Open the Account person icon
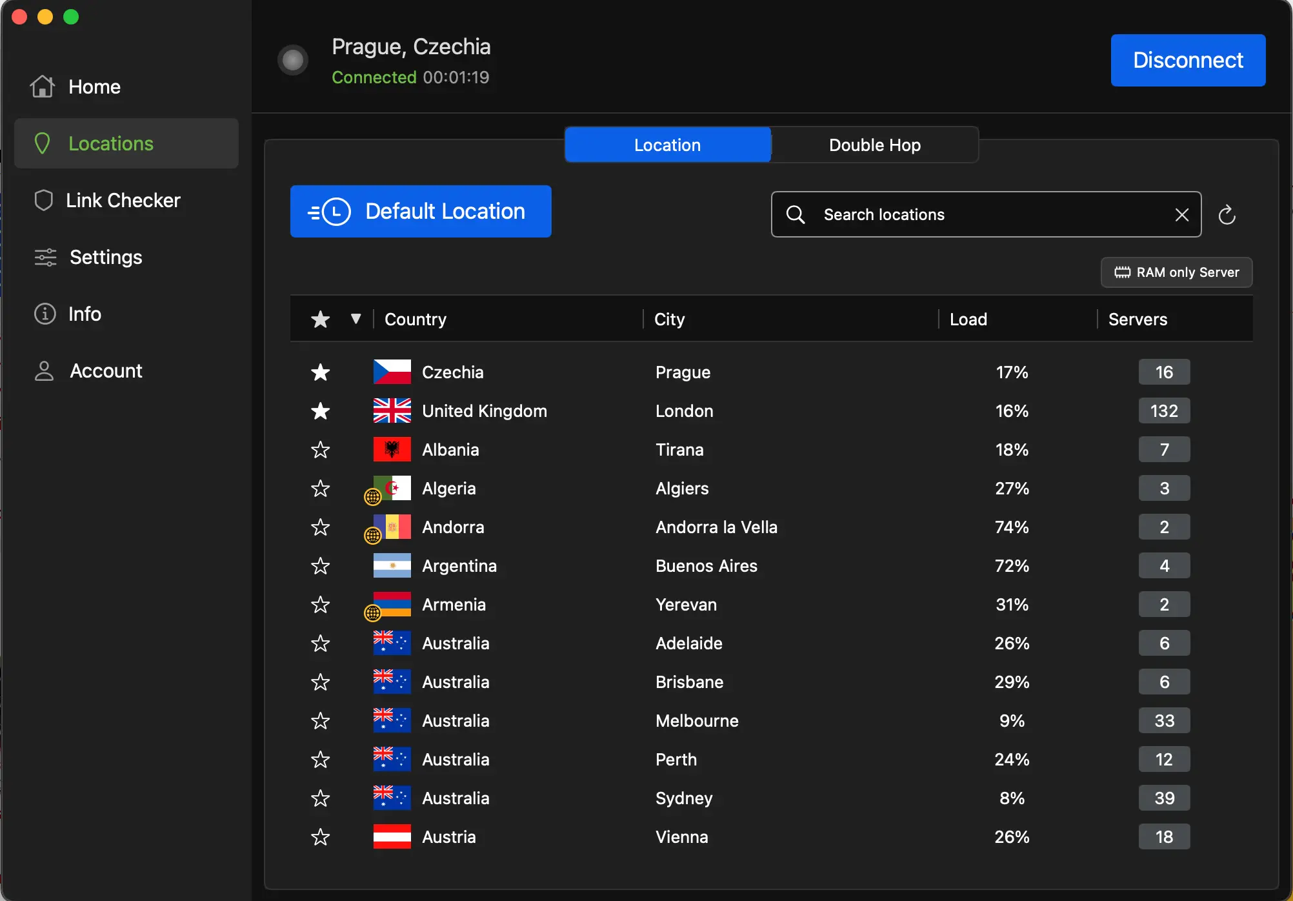Image resolution: width=1293 pixels, height=901 pixels. pos(43,370)
